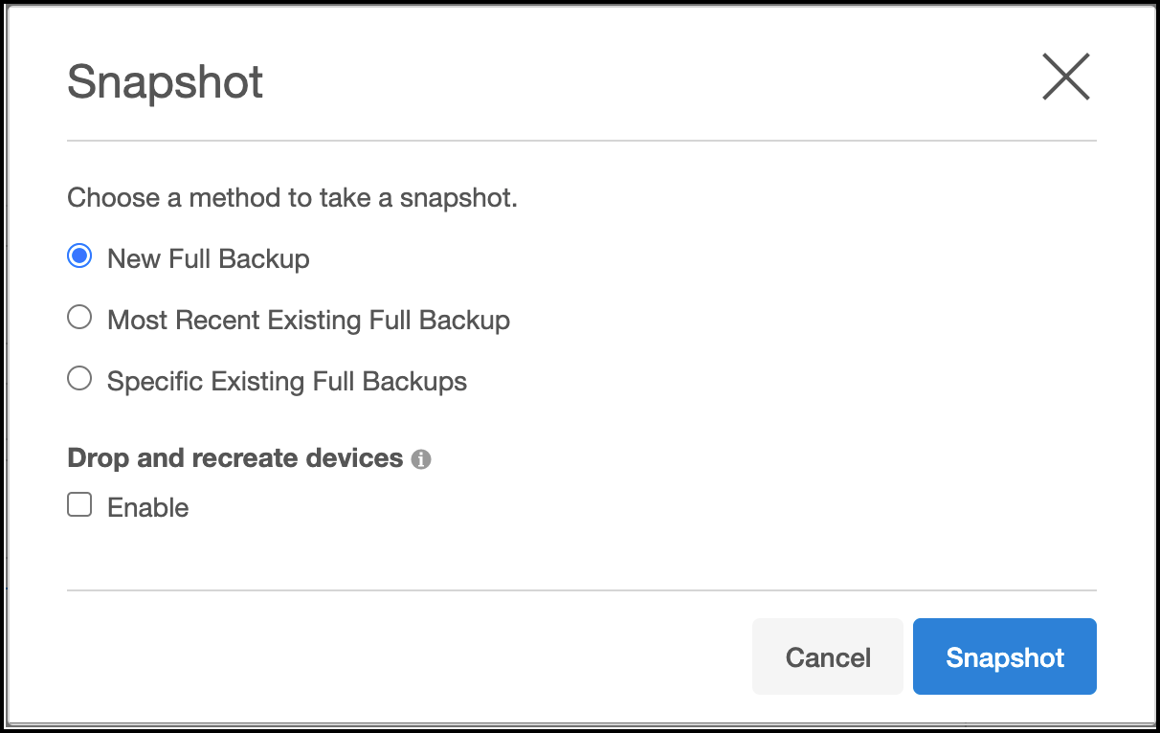Pick the Specific Existing Full Backups radio button
The height and width of the screenshot is (733, 1160).
coord(79,379)
